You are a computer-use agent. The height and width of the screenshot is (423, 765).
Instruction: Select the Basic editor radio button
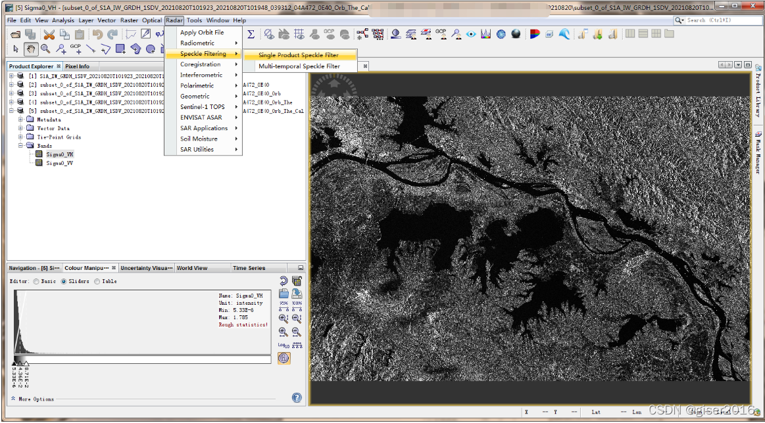coord(36,281)
